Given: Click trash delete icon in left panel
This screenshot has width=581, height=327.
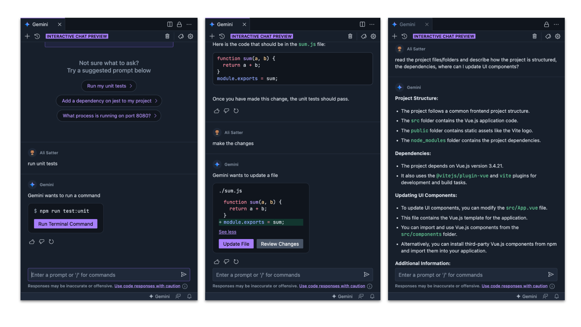Looking at the screenshot, I should coord(167,36).
